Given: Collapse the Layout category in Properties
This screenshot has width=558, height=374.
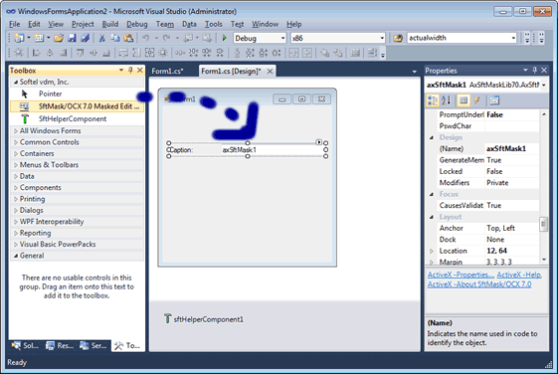Looking at the screenshot, I should coord(432,217).
